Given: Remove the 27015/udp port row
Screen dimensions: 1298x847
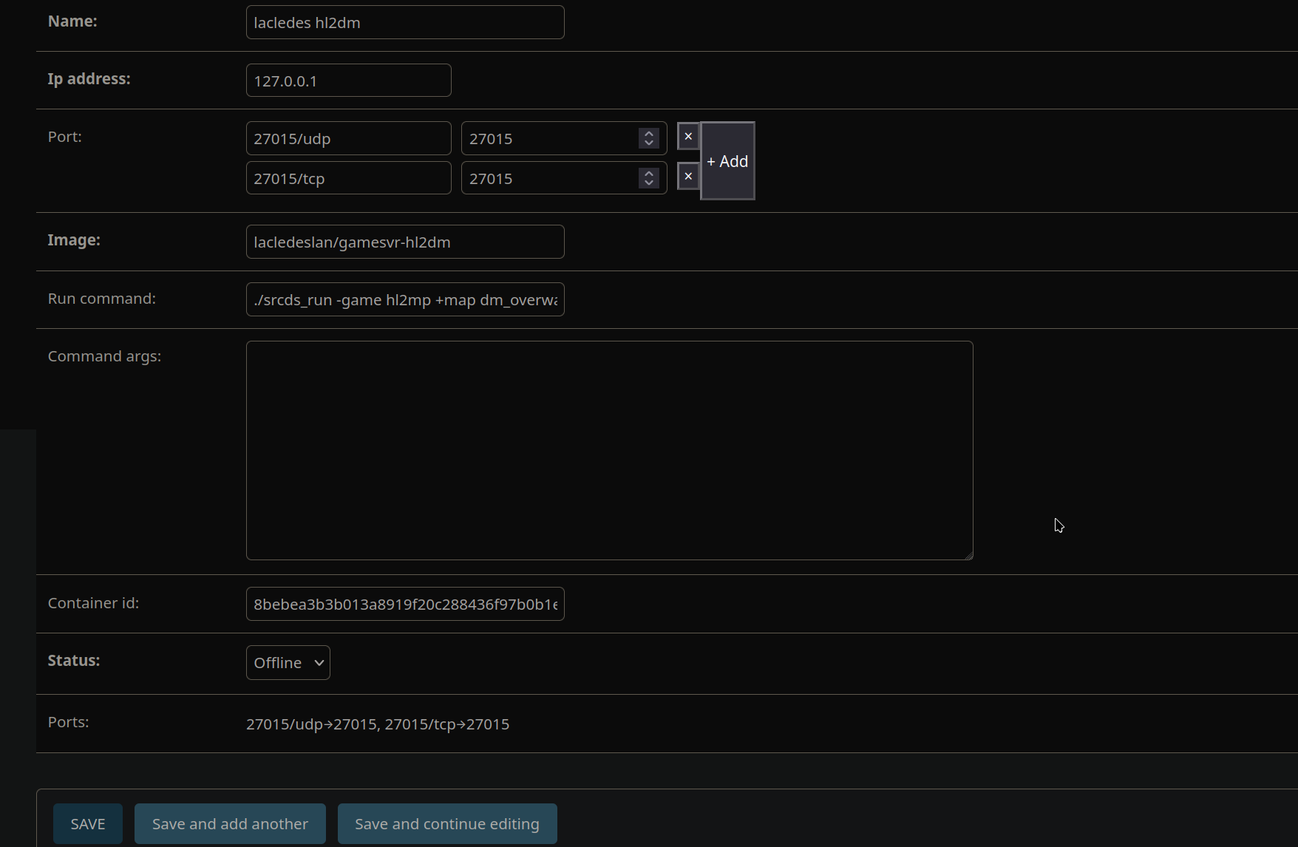Looking at the screenshot, I should coord(688,137).
